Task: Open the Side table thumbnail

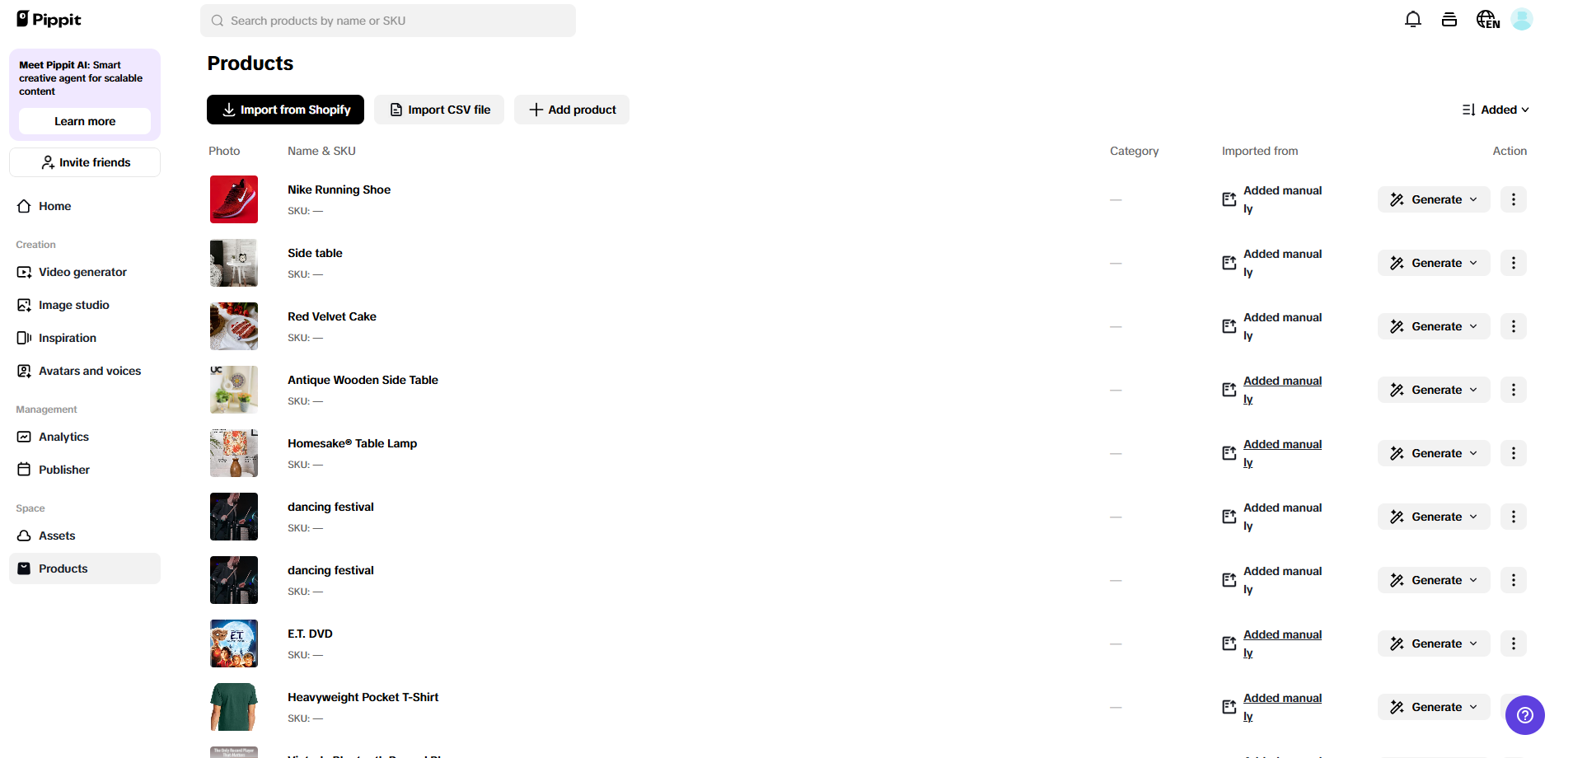Action: (x=234, y=263)
